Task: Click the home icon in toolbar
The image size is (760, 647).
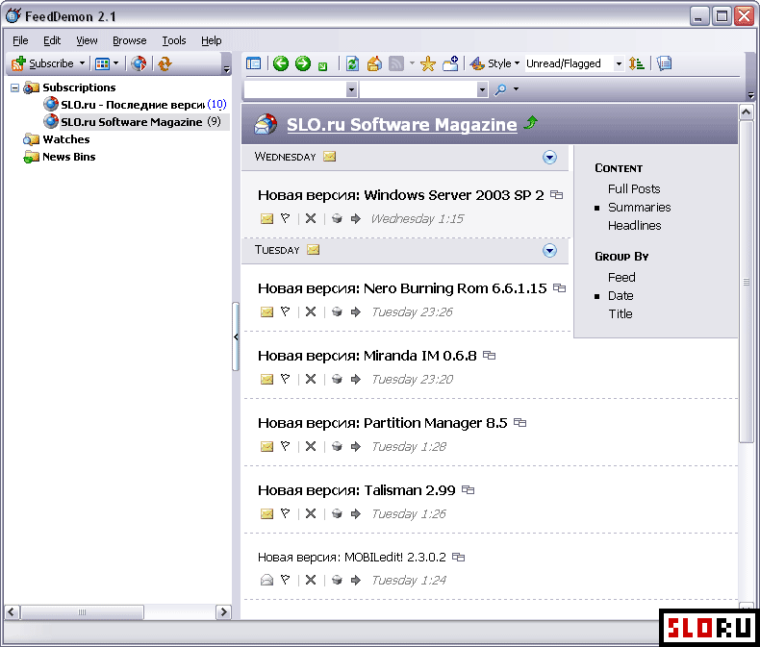Action: tap(374, 63)
